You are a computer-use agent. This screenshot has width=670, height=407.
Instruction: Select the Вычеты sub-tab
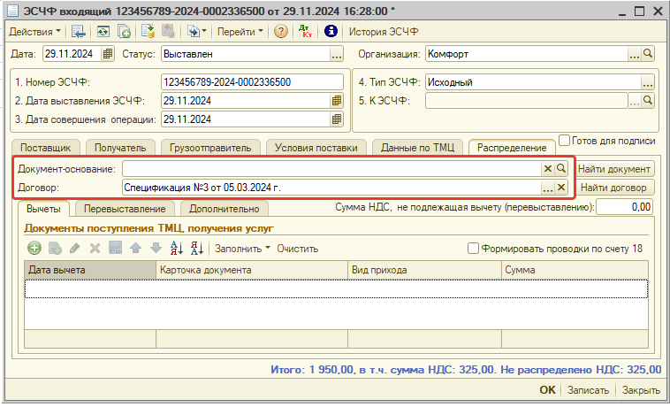(43, 209)
